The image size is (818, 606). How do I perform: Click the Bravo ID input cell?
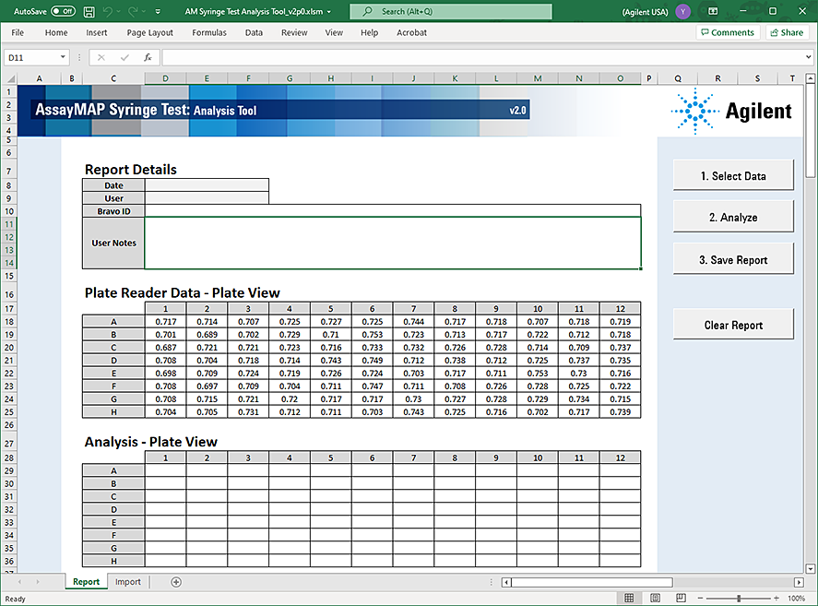(393, 211)
